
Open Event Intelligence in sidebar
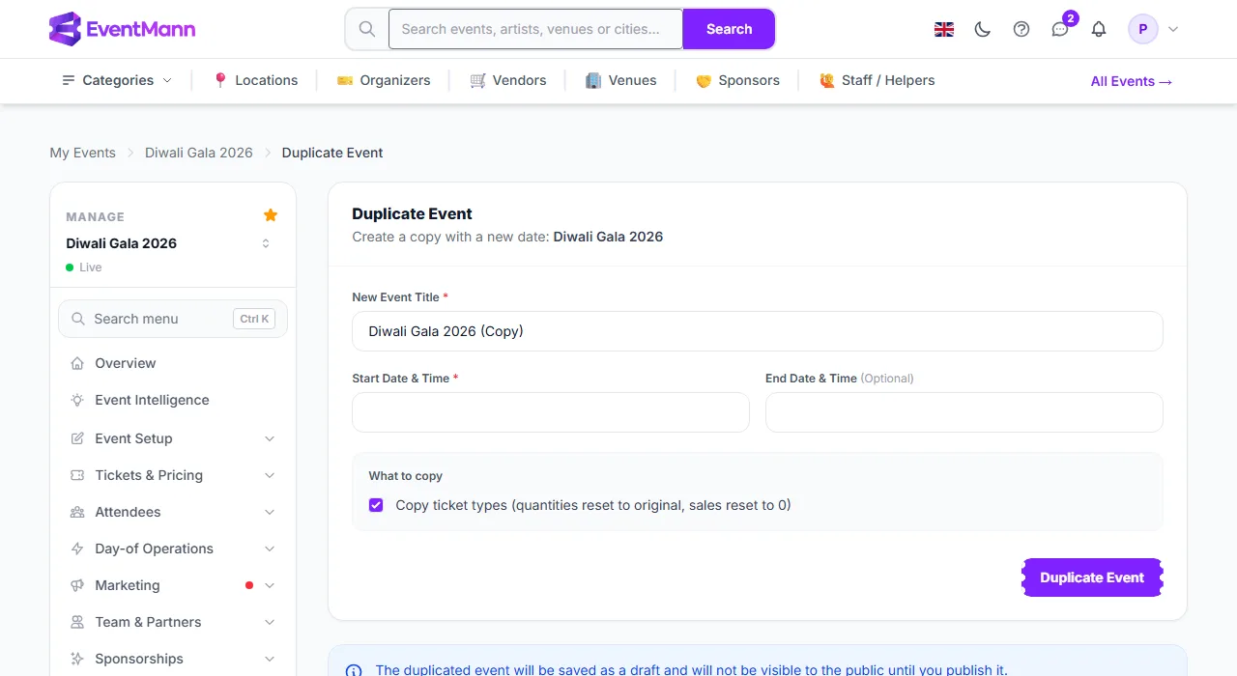coord(173,400)
